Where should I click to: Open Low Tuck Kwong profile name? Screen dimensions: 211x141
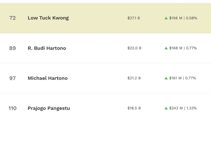(x=48, y=18)
